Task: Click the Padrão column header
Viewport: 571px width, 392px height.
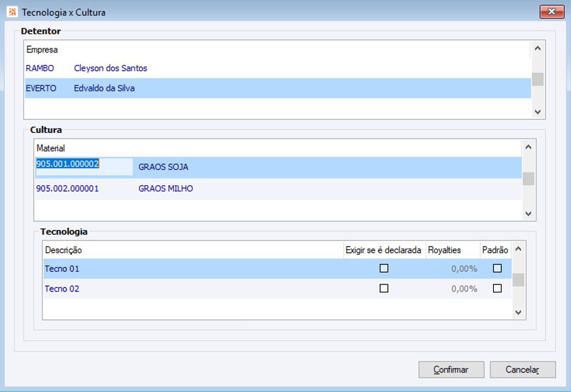Action: coord(495,250)
